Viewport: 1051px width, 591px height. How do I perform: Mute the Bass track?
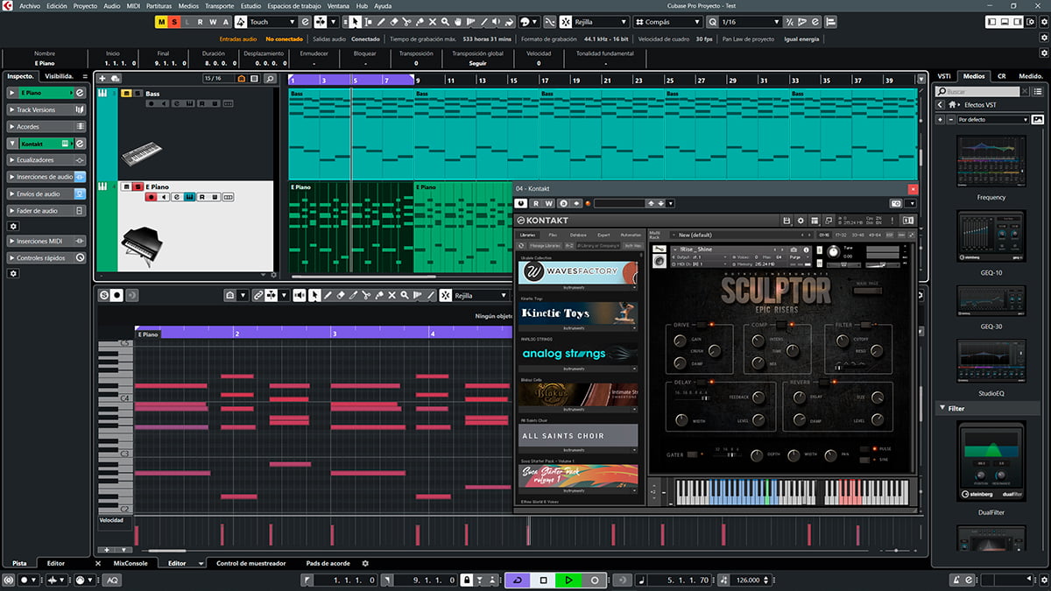click(126, 93)
